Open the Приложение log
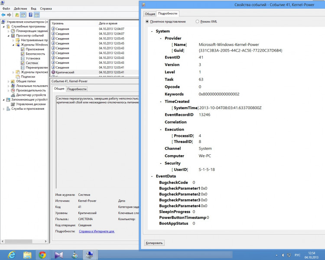This screenshot has height=260, width=325. tap(35, 49)
